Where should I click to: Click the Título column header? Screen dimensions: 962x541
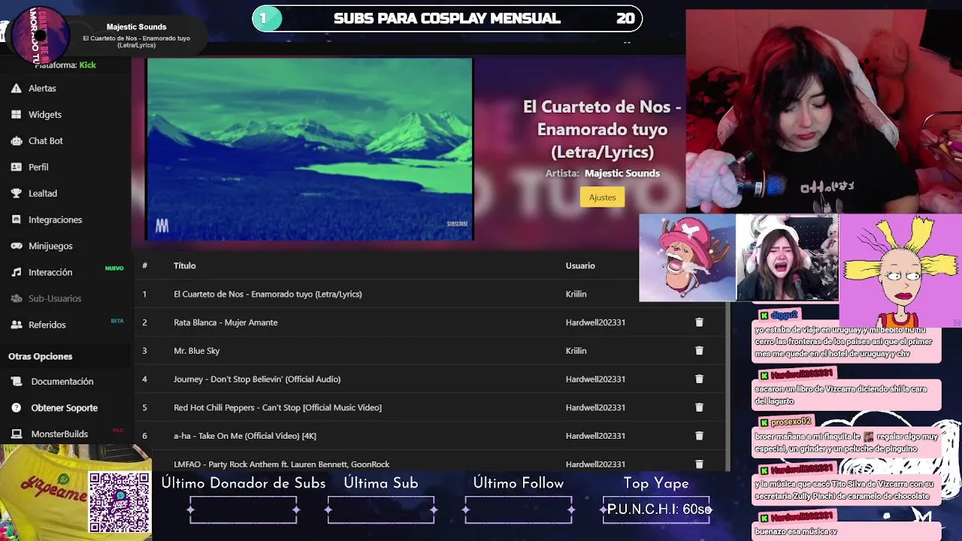185,265
